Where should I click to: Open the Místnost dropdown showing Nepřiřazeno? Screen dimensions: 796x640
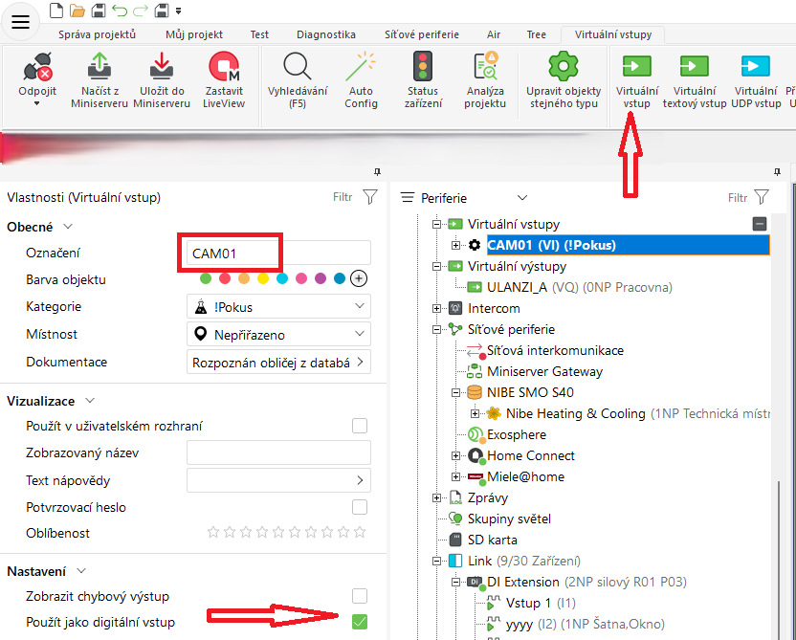click(x=277, y=335)
